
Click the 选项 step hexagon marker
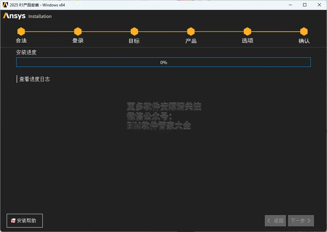tap(247, 32)
